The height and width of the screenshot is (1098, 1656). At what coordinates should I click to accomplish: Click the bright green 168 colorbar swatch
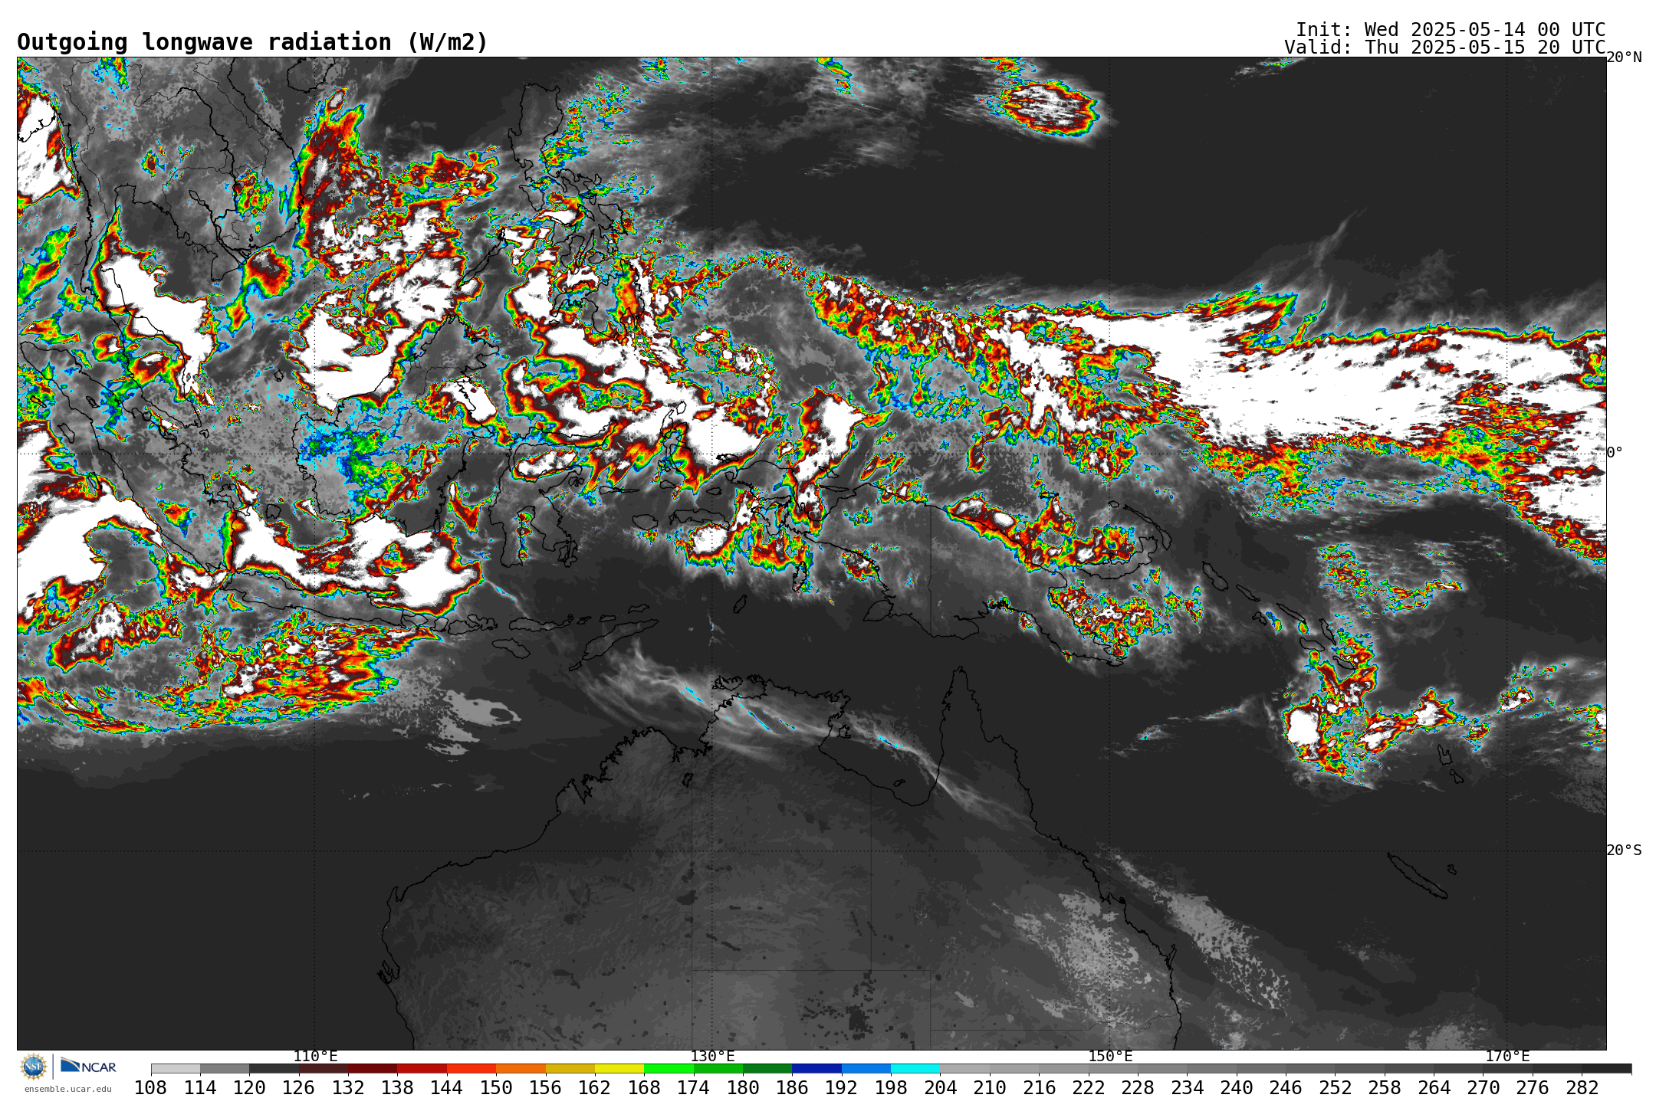pos(669,1068)
